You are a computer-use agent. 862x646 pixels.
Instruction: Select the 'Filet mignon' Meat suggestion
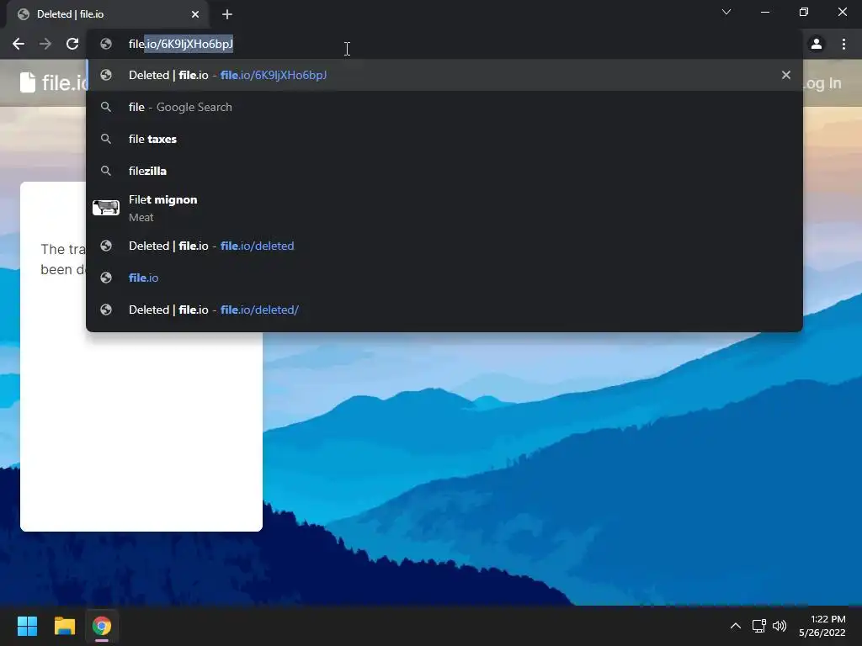(444, 209)
